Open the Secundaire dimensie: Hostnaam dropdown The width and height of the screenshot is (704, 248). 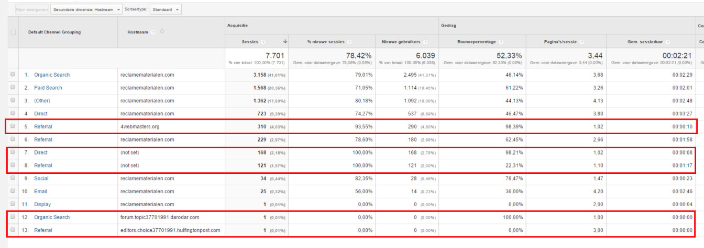(x=87, y=9)
